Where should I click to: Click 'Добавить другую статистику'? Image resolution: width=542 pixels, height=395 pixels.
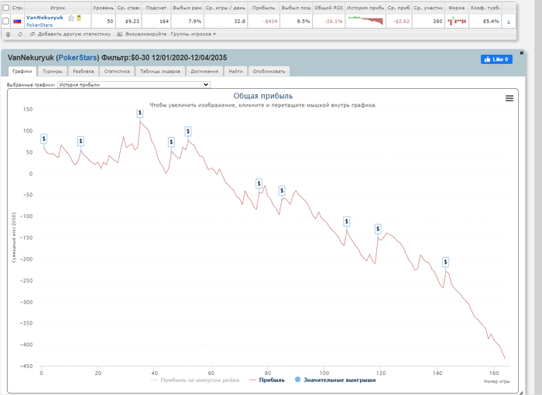pos(74,34)
